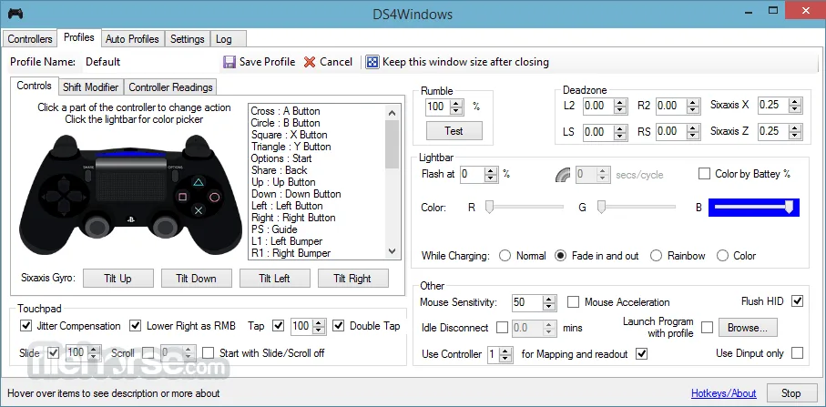Change Use Controller number spinner
The height and width of the screenshot is (407, 826).
coord(505,354)
